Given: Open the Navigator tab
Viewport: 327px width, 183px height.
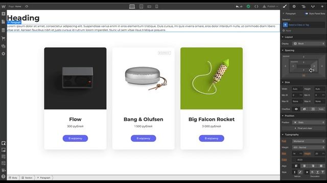Looking at the screenshot, I should 303,7.
